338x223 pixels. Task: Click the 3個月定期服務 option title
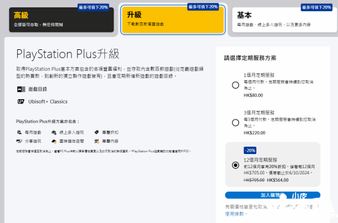point(259,113)
